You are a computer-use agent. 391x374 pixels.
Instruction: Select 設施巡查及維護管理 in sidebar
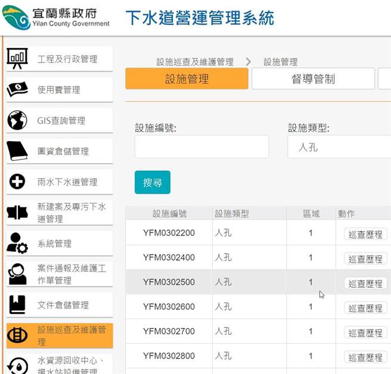(60, 336)
